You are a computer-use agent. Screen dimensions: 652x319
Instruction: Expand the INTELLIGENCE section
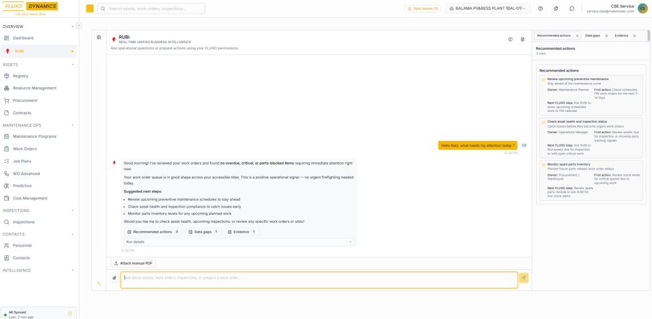(73, 270)
